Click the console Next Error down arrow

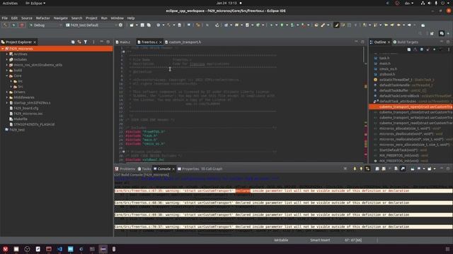tap(355, 169)
